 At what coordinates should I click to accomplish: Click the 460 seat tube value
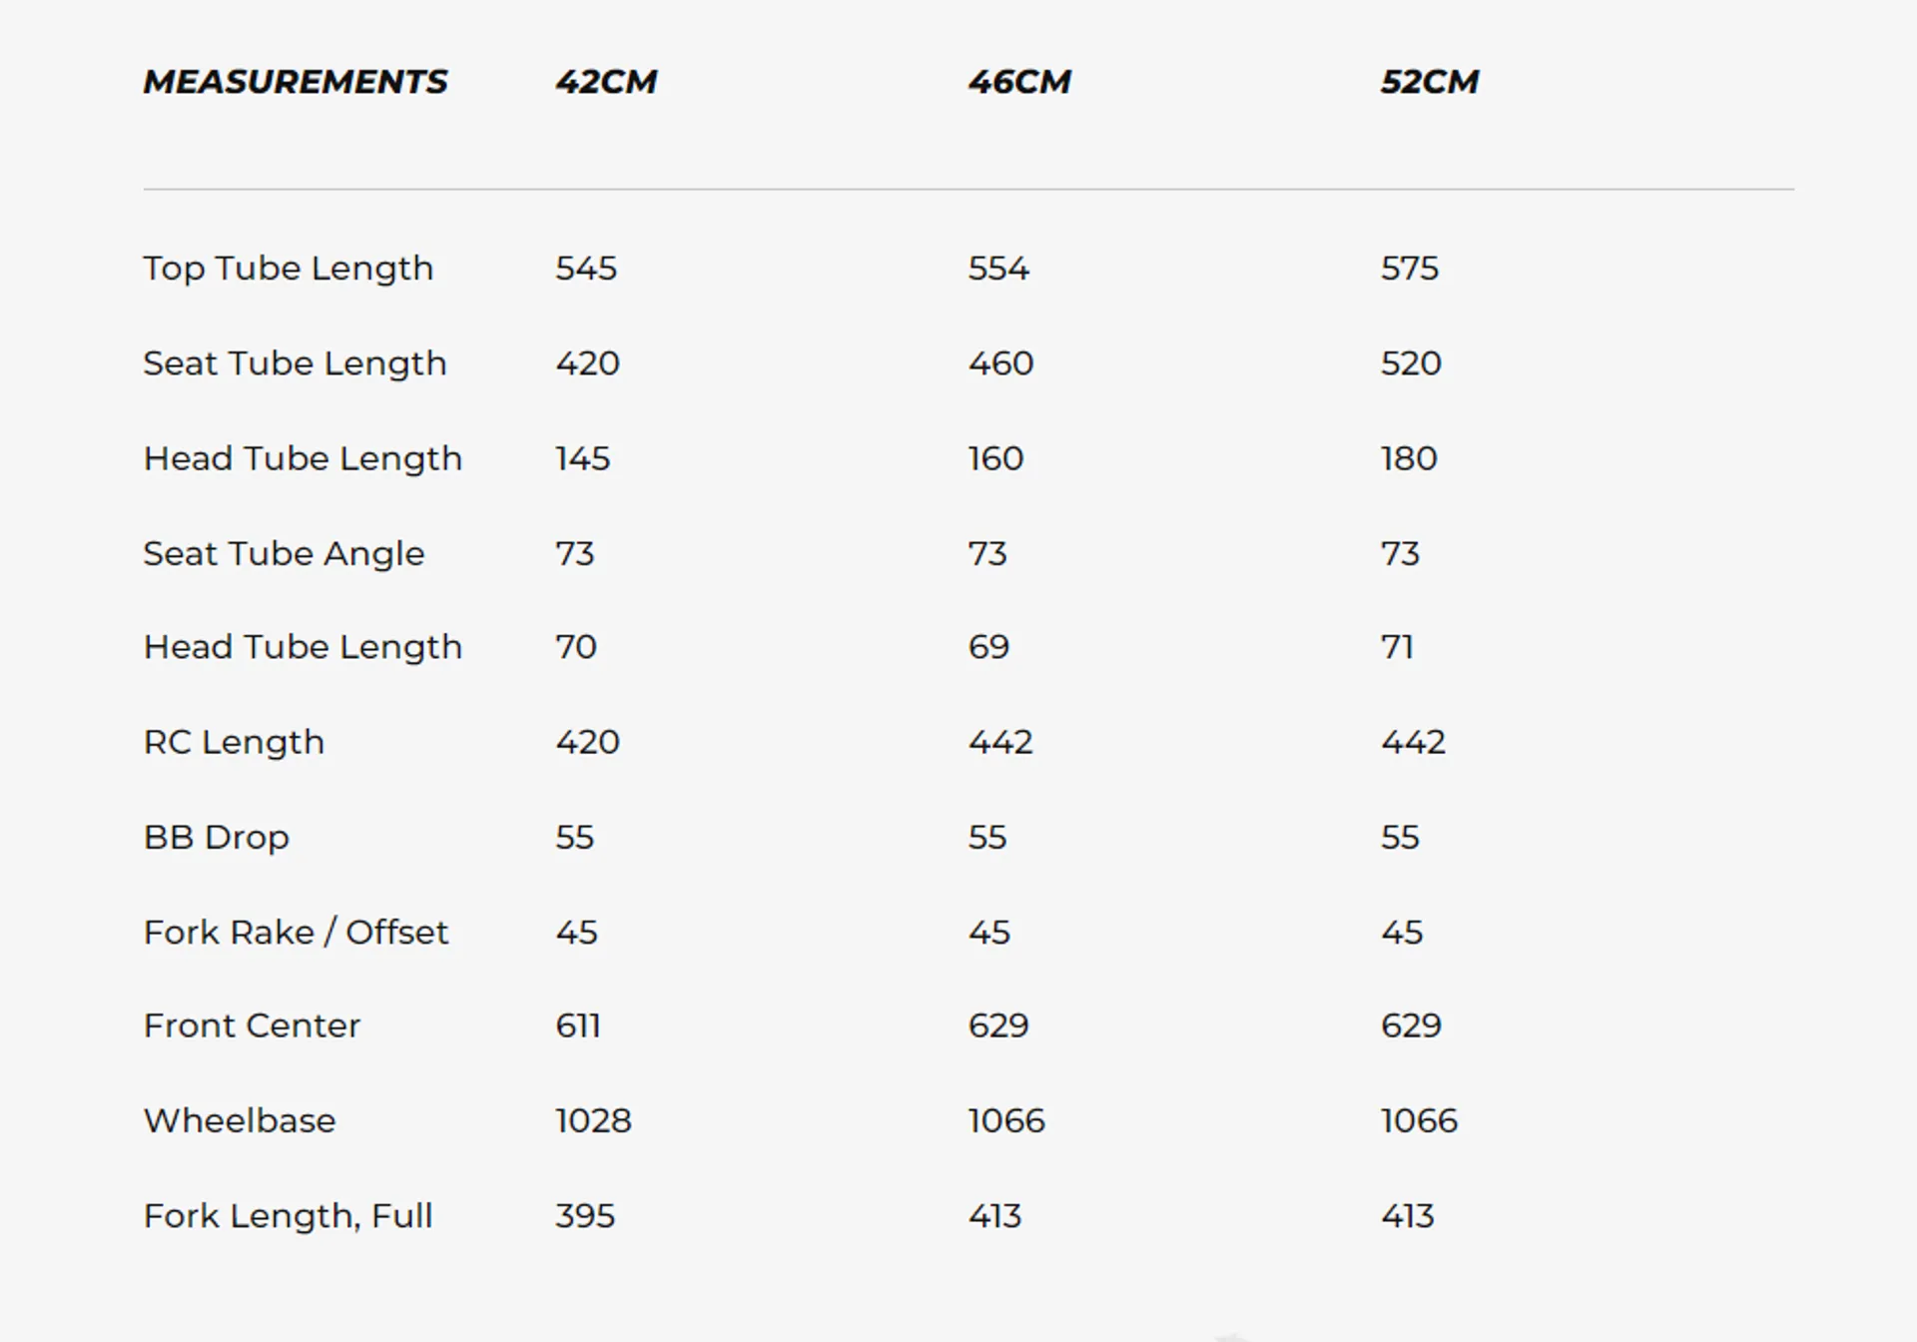click(x=1000, y=363)
